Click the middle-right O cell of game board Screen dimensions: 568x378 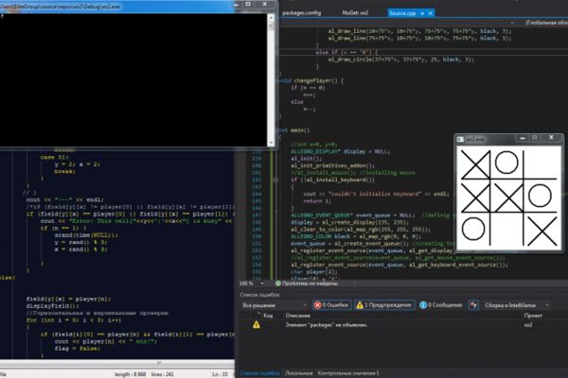click(x=541, y=196)
